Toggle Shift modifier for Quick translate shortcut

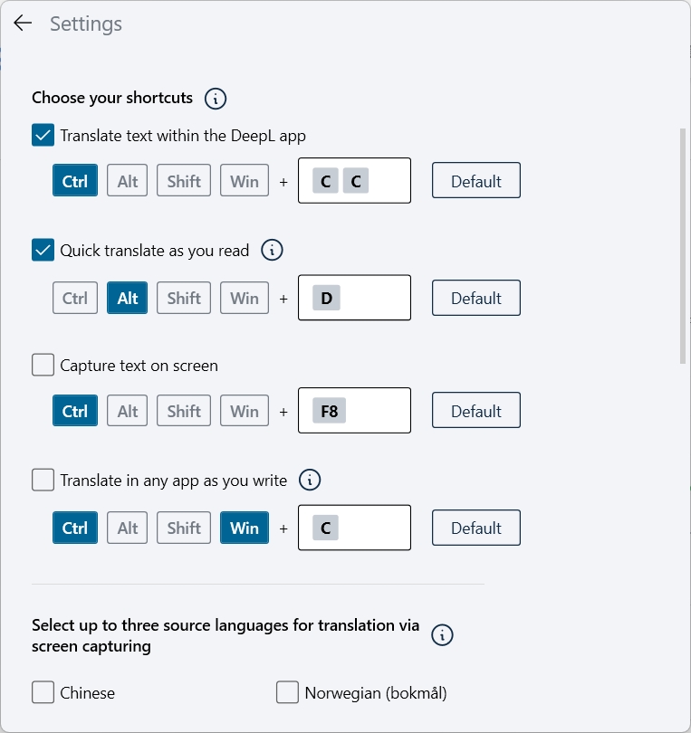click(x=184, y=298)
